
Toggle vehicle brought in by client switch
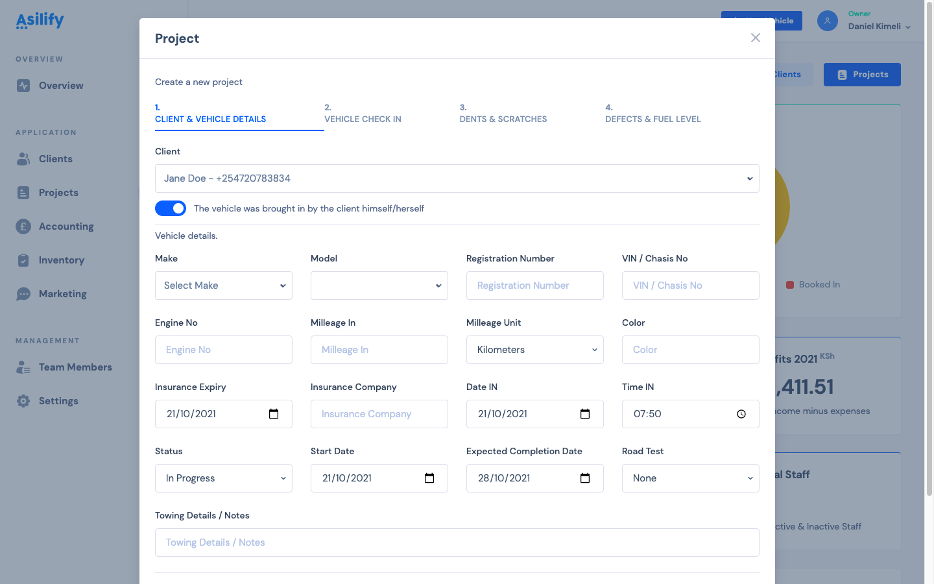point(171,208)
